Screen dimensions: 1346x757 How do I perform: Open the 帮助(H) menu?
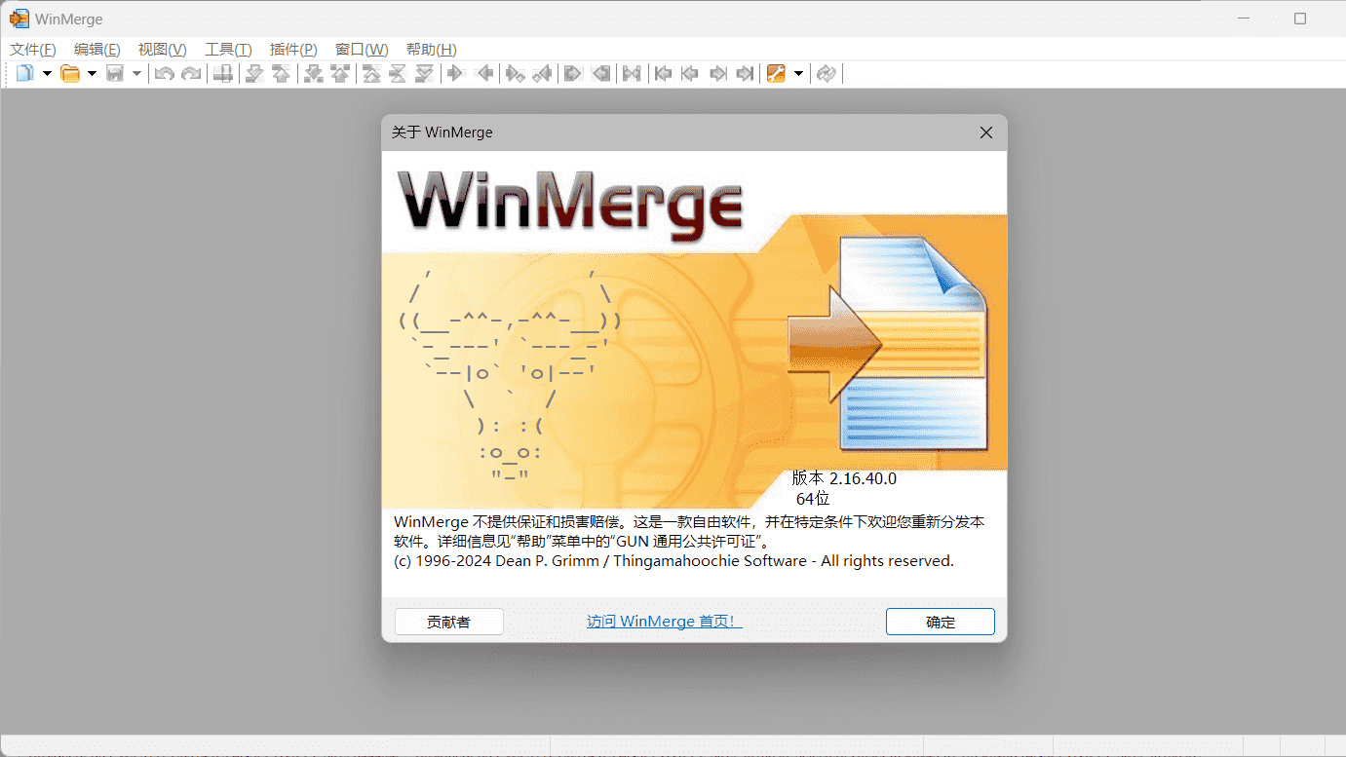(431, 50)
